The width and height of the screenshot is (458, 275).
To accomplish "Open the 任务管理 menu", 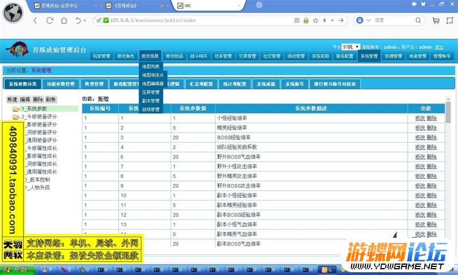I will [x=223, y=56].
